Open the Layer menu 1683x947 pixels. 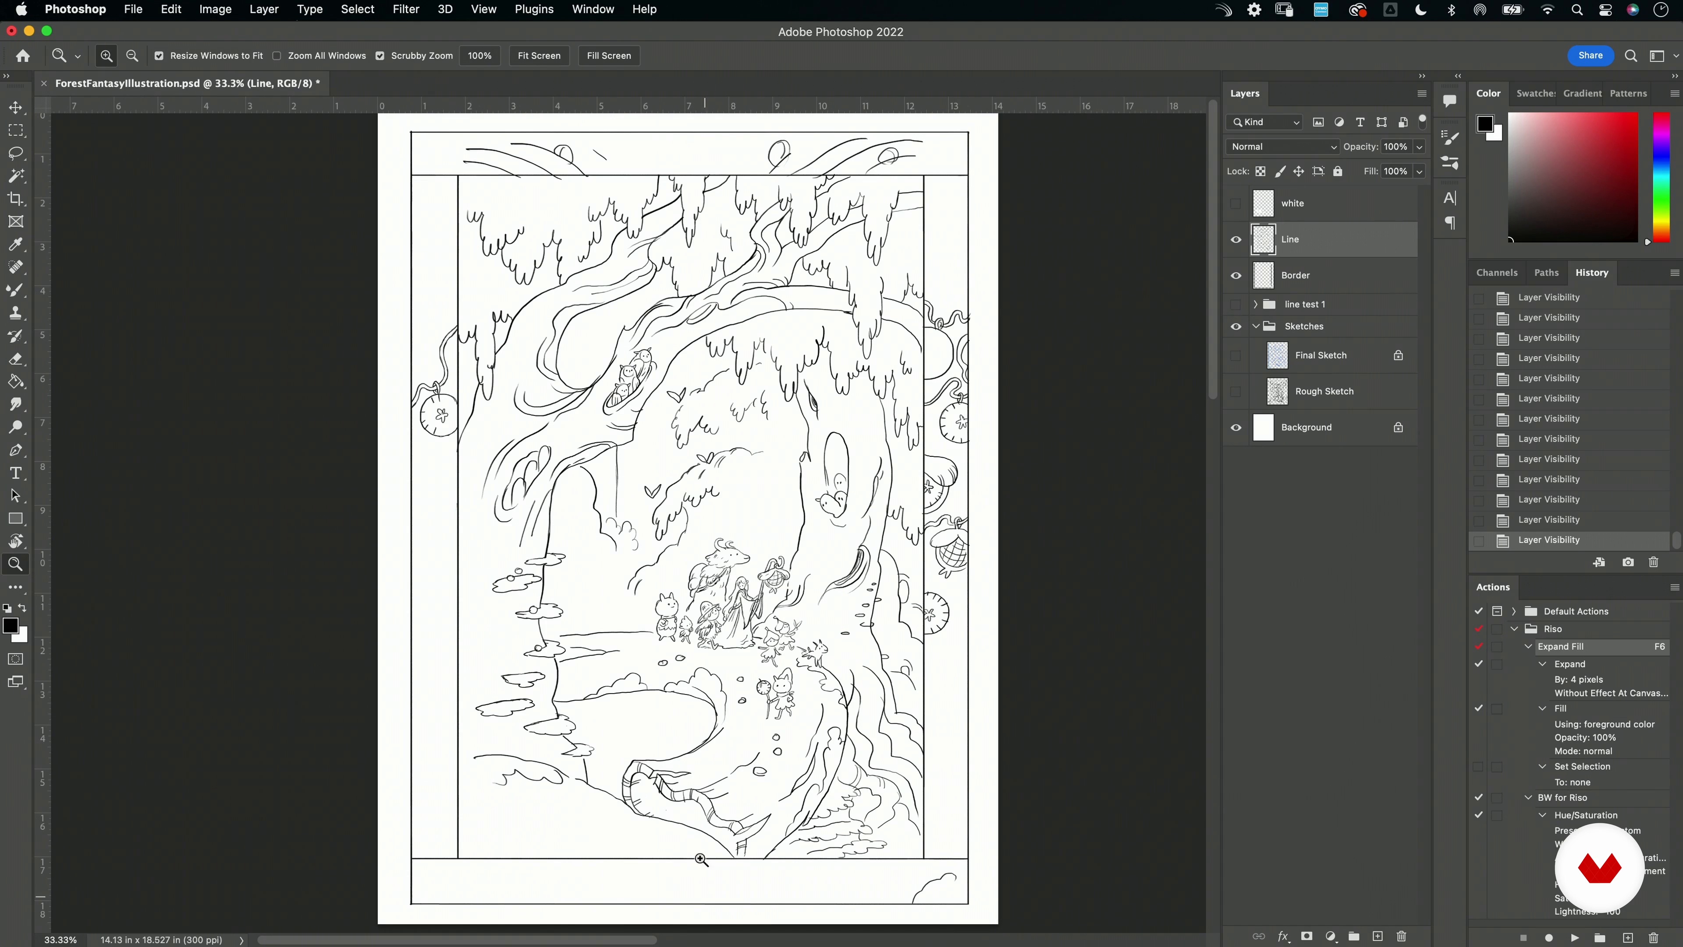click(x=264, y=9)
